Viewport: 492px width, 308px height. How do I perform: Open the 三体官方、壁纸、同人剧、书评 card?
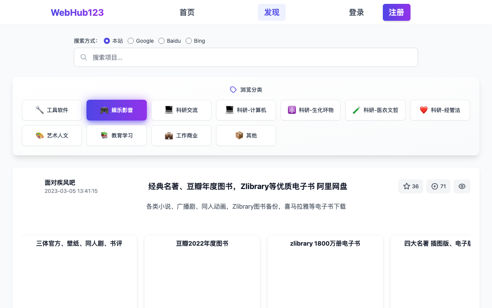pos(79,272)
